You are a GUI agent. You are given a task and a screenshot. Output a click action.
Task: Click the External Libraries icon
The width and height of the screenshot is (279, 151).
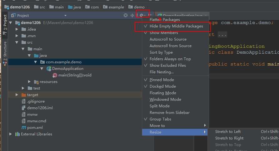(x=17, y=134)
